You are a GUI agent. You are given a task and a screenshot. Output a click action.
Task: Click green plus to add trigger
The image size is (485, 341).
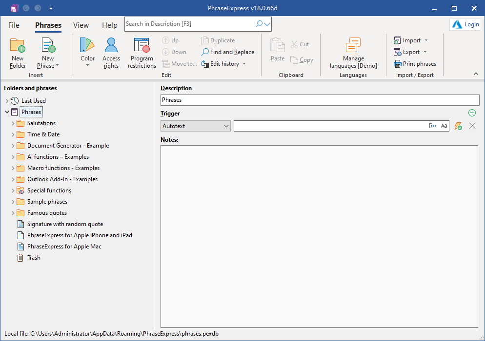click(x=472, y=113)
